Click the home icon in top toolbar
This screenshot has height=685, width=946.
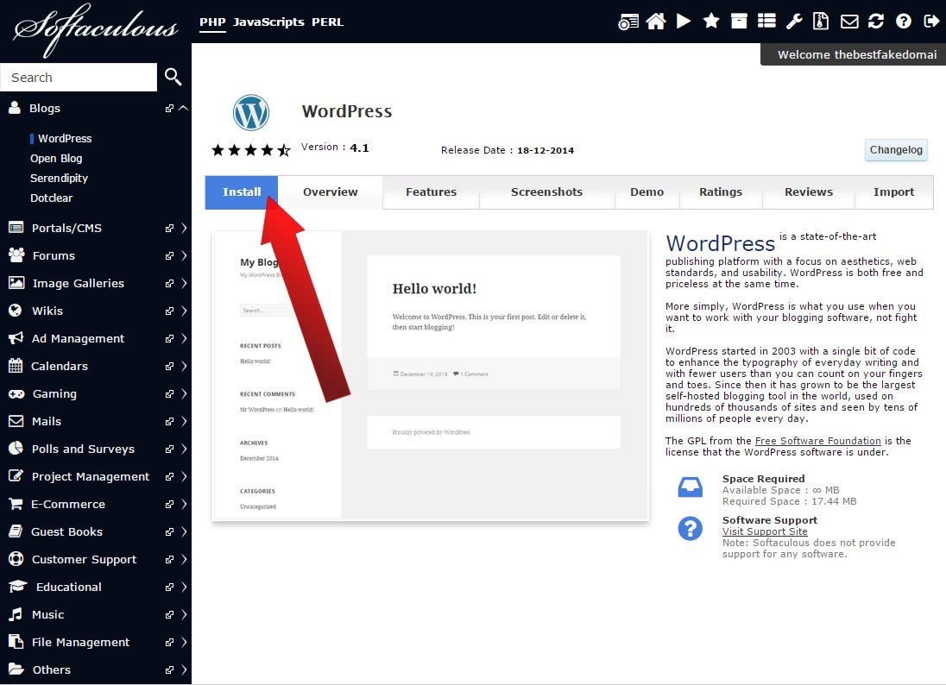tap(656, 22)
